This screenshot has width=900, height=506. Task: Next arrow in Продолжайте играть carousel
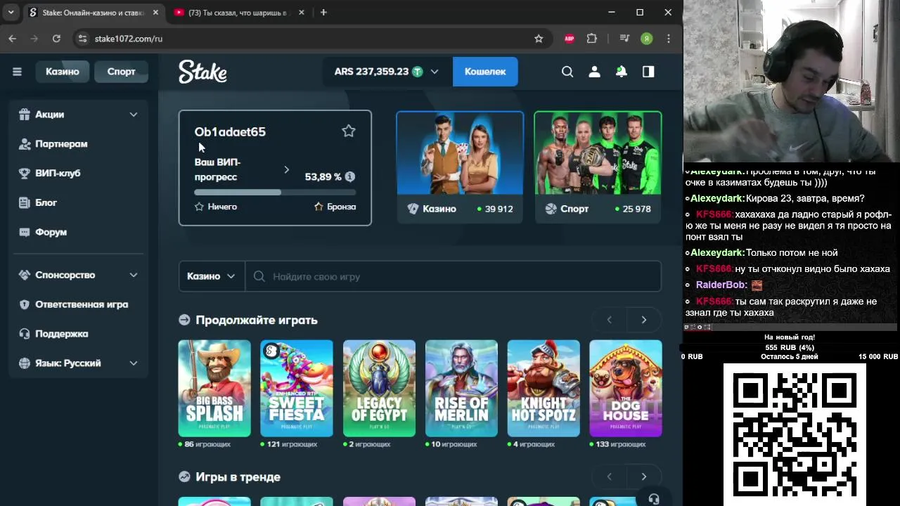[643, 320]
